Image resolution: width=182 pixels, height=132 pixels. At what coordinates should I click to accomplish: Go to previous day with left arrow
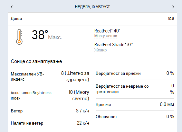(12, 7)
